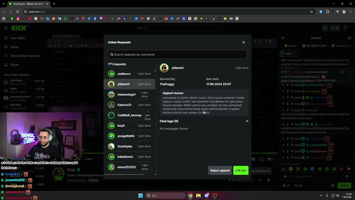Click the Reject appeal button
Image resolution: width=355 pixels, height=200 pixels.
[220, 171]
